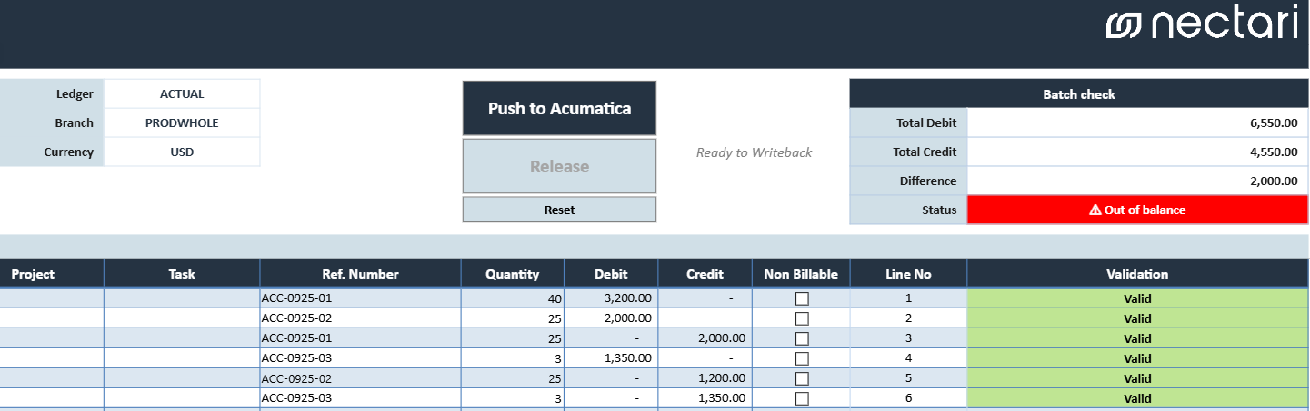
Task: Click the Project column header
Action: [x=52, y=274]
